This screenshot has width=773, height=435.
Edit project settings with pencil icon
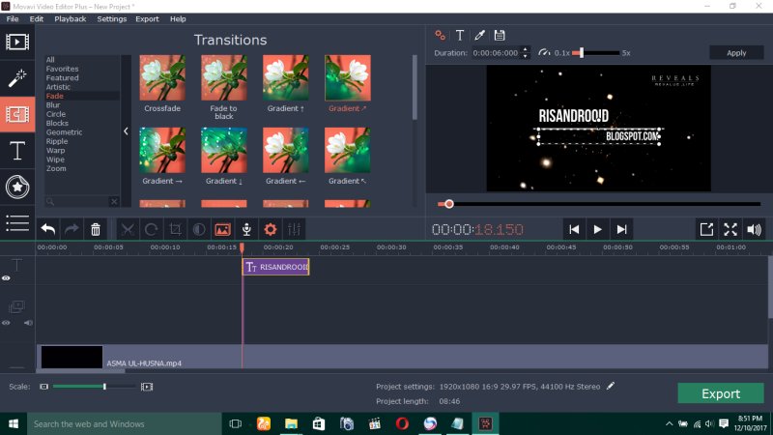tap(610, 386)
